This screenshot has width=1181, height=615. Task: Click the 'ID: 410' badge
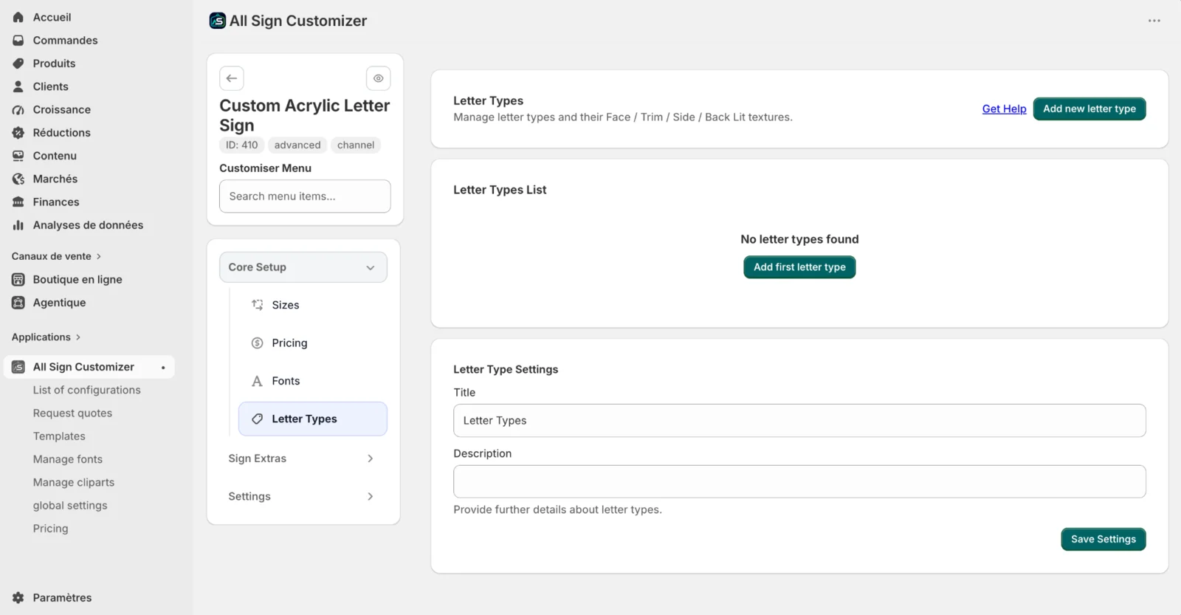pos(242,145)
